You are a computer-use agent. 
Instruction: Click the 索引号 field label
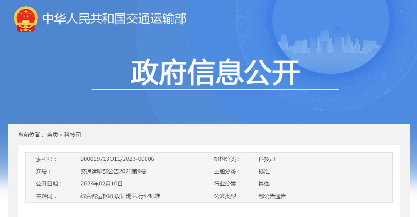click(x=46, y=159)
